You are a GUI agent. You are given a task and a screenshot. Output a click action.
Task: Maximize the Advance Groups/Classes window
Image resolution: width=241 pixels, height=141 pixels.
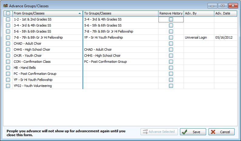[x=222, y=6]
